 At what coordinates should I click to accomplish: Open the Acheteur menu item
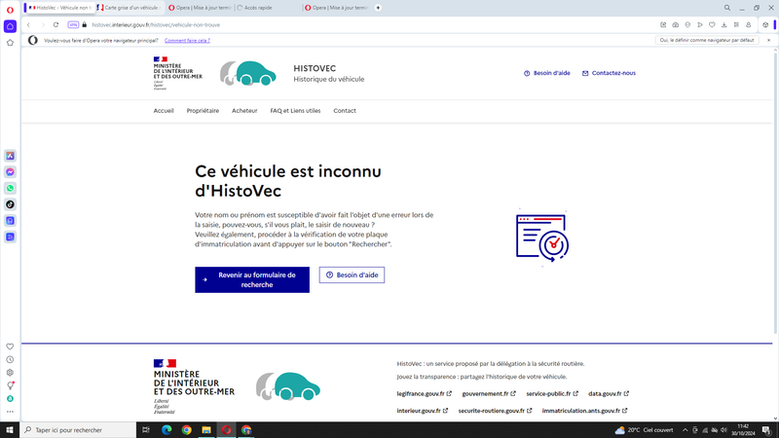pyautogui.click(x=244, y=111)
